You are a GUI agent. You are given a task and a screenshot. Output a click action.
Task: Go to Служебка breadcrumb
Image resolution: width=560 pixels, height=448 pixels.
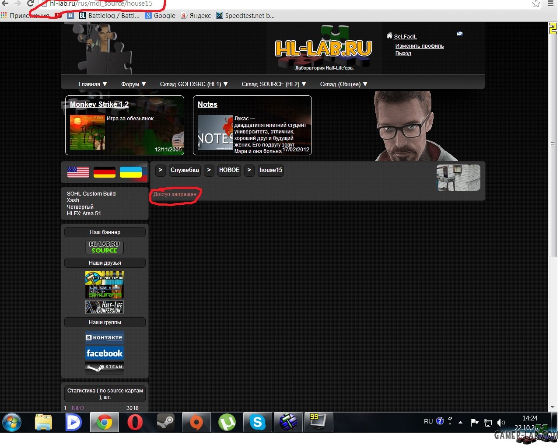coord(185,170)
